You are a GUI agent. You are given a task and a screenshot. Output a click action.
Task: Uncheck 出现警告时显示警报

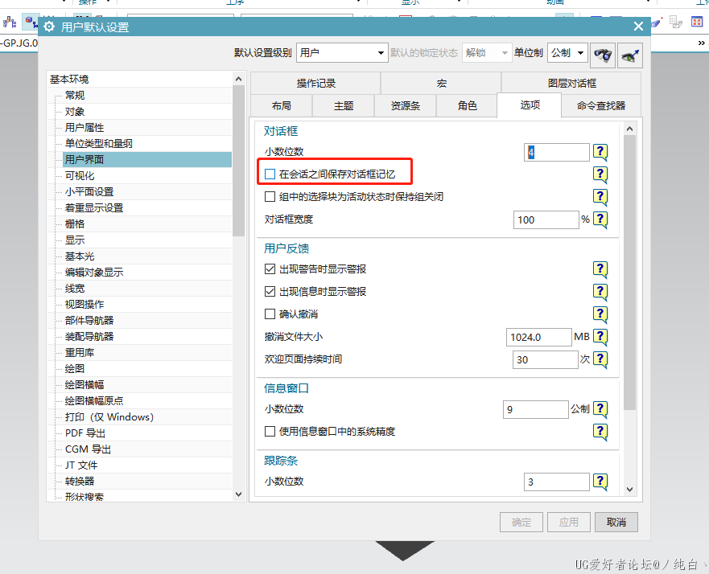click(270, 269)
